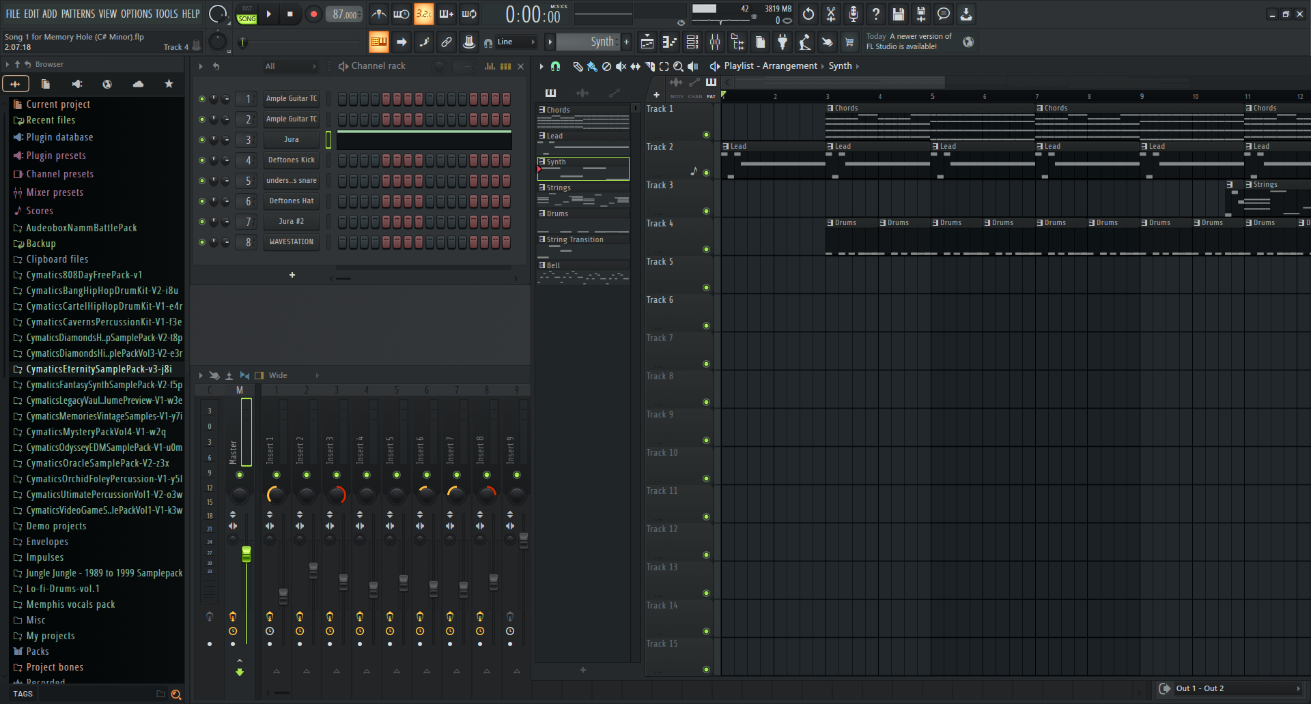The image size is (1311, 704).
Task: Click the playlist magnet snap icon
Action: tap(555, 66)
